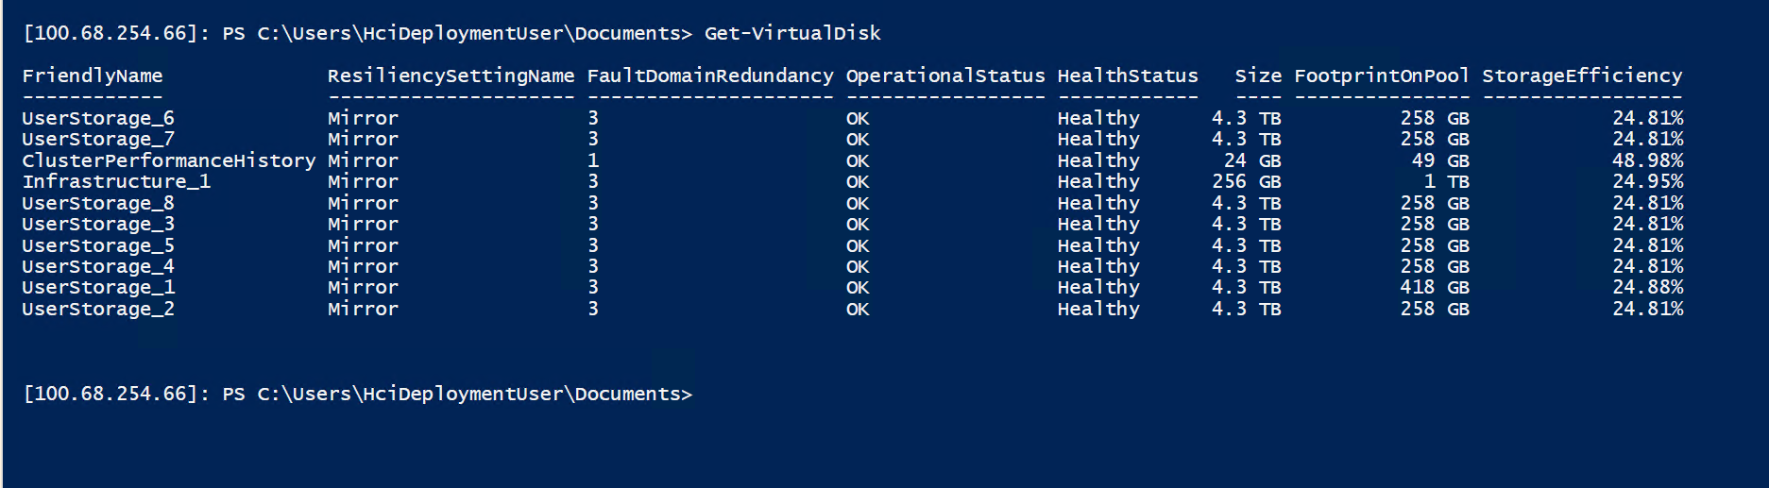This screenshot has width=1769, height=488.
Task: Click the 48.98% storage efficiency value
Action: [1647, 160]
